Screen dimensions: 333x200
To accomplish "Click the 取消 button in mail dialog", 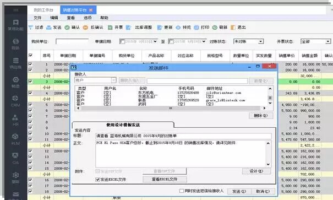I will [263, 191].
